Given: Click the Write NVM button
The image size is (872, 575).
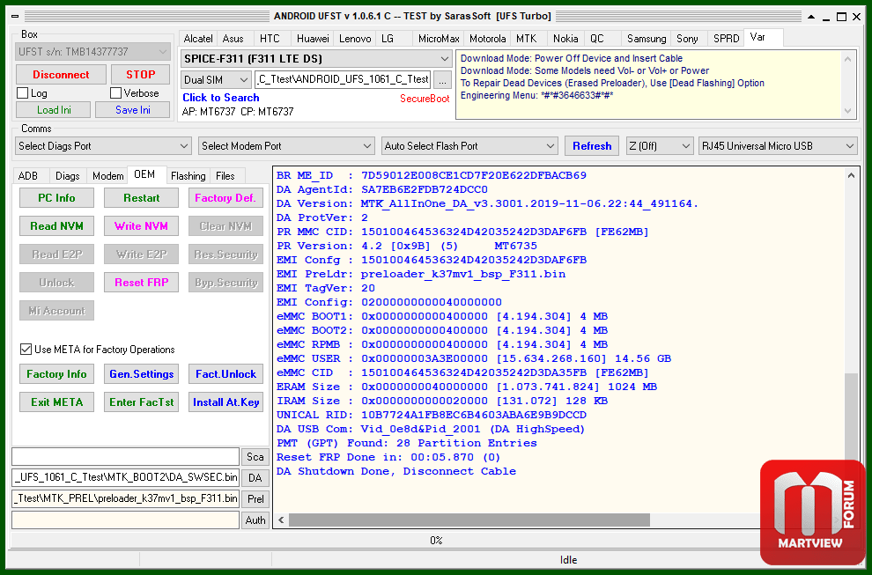Looking at the screenshot, I should tap(141, 225).
